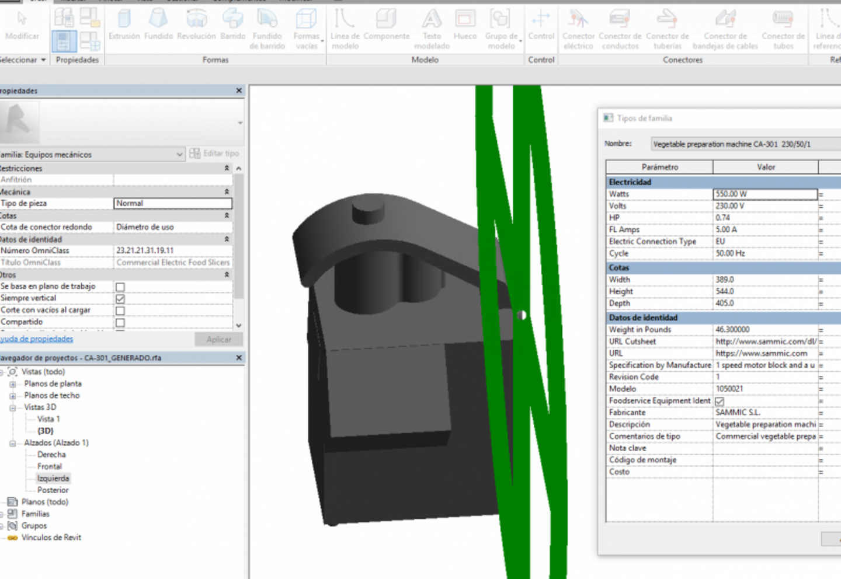841x579 pixels.
Task: Click the Editar tipo button
Action: [x=215, y=153]
